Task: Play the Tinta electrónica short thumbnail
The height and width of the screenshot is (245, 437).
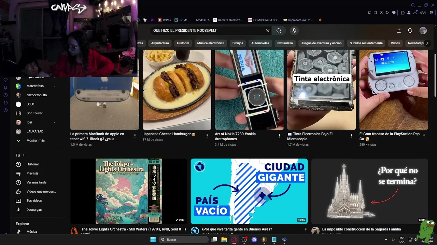Action: (321, 90)
